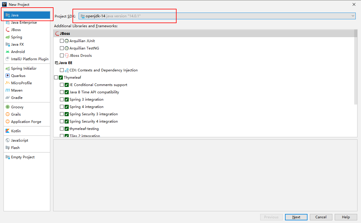
Task: Select Groovy project type label
Action: [x=17, y=107]
